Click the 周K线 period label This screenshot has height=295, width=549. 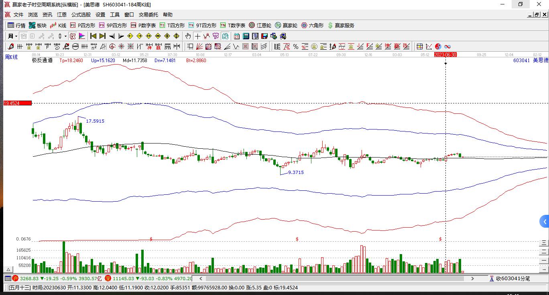pos(11,57)
